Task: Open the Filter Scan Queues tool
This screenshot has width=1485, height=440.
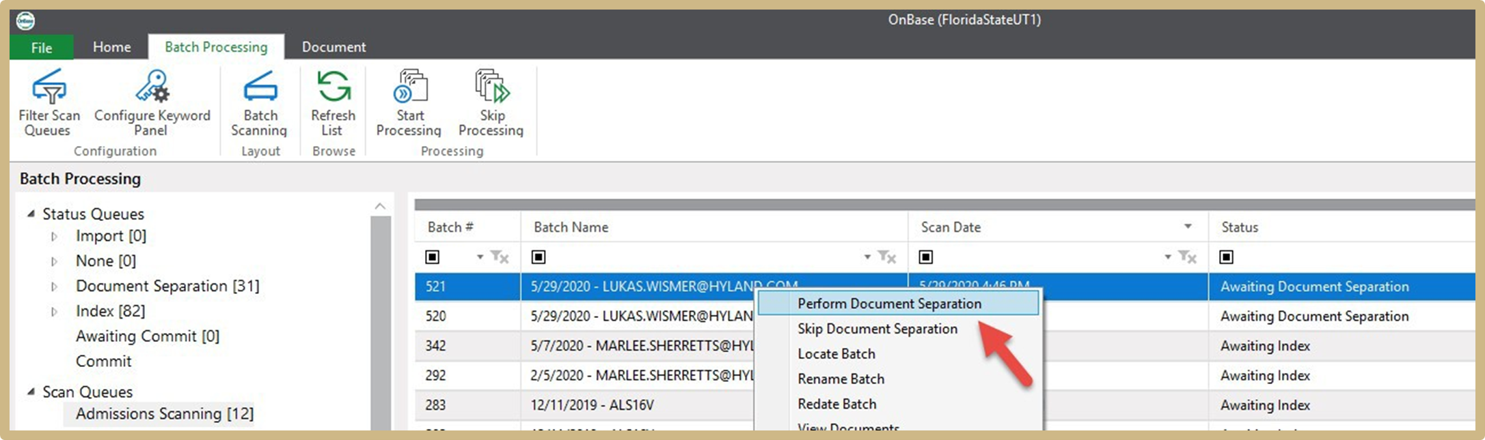Action: point(49,103)
